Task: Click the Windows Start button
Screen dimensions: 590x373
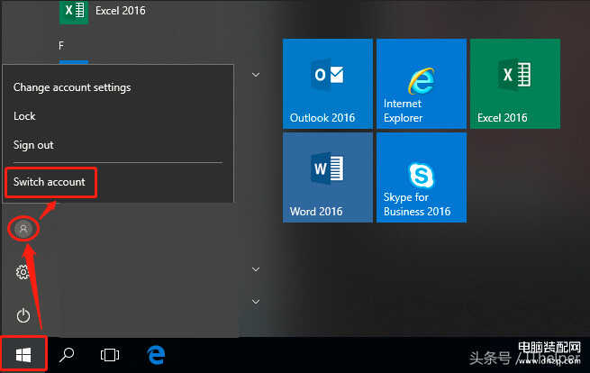Action: click(23, 355)
